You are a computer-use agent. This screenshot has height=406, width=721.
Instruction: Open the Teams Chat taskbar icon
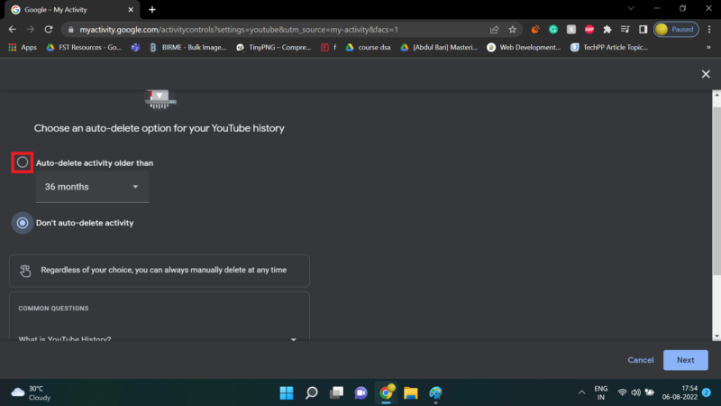point(361,392)
